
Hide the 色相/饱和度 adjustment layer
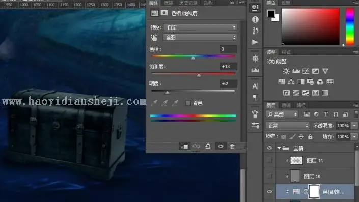[269, 191]
